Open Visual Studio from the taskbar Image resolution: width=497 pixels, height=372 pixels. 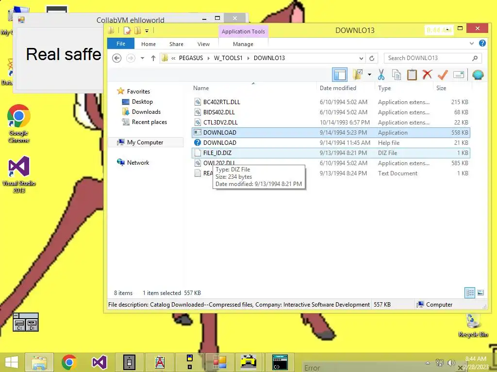pos(99,362)
